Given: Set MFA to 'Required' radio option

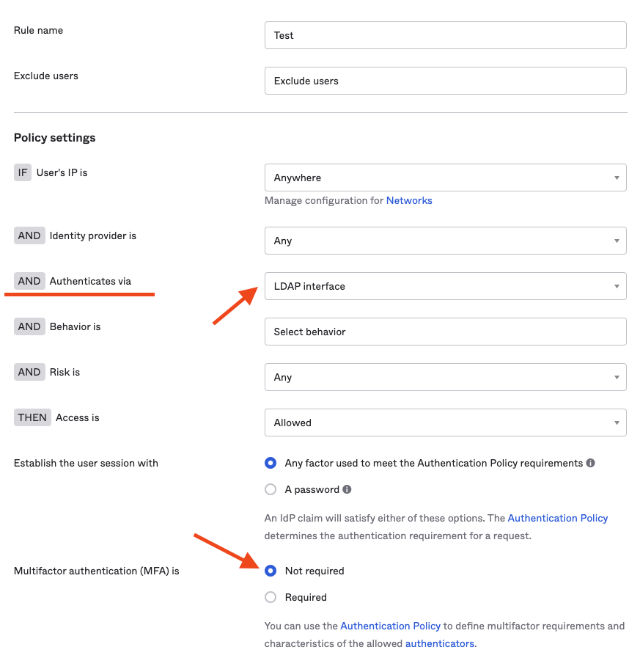Looking at the screenshot, I should click(x=271, y=597).
